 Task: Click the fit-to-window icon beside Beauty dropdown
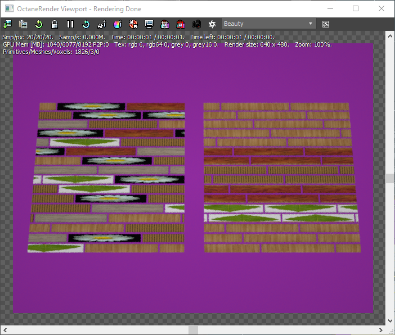tap(325, 24)
